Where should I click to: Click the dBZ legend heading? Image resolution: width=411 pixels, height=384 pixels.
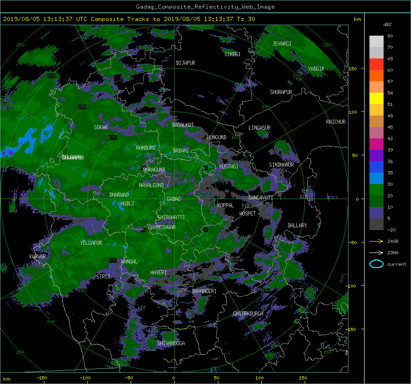pos(387,24)
